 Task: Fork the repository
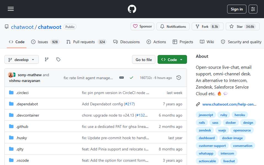pyautogui.click(x=207, y=26)
